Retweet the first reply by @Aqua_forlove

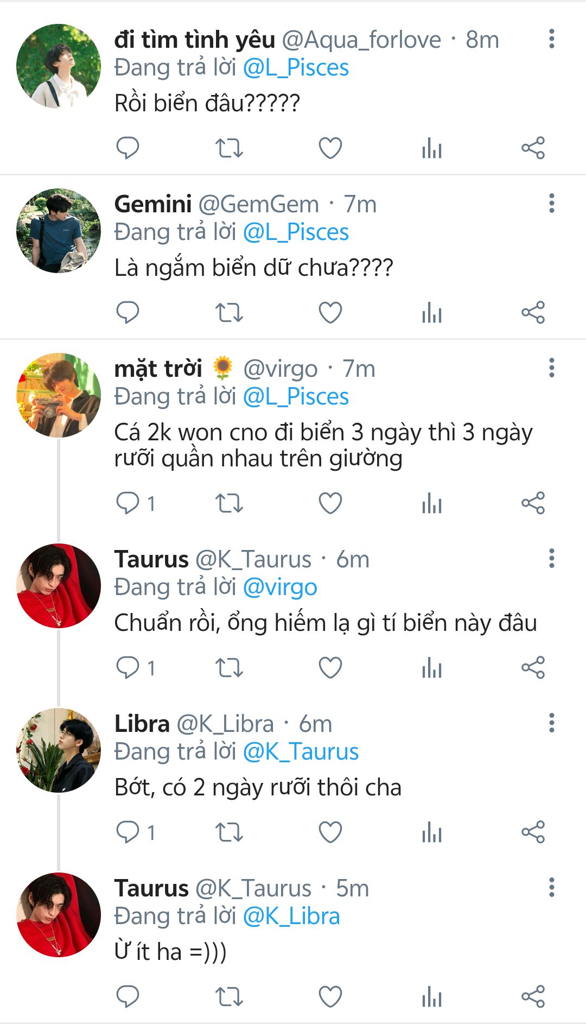(229, 148)
